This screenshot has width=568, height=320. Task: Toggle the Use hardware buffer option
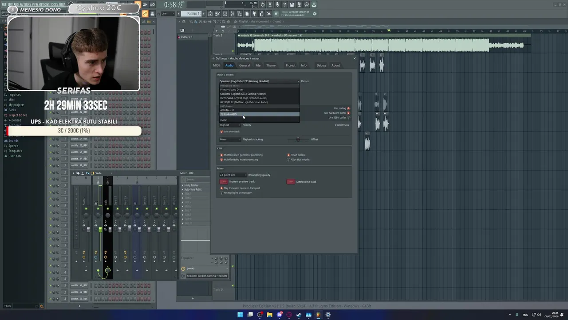pyautogui.click(x=348, y=113)
